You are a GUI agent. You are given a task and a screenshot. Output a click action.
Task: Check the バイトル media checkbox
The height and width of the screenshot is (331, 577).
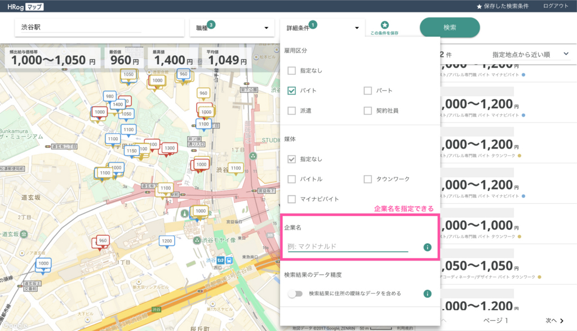(x=291, y=179)
